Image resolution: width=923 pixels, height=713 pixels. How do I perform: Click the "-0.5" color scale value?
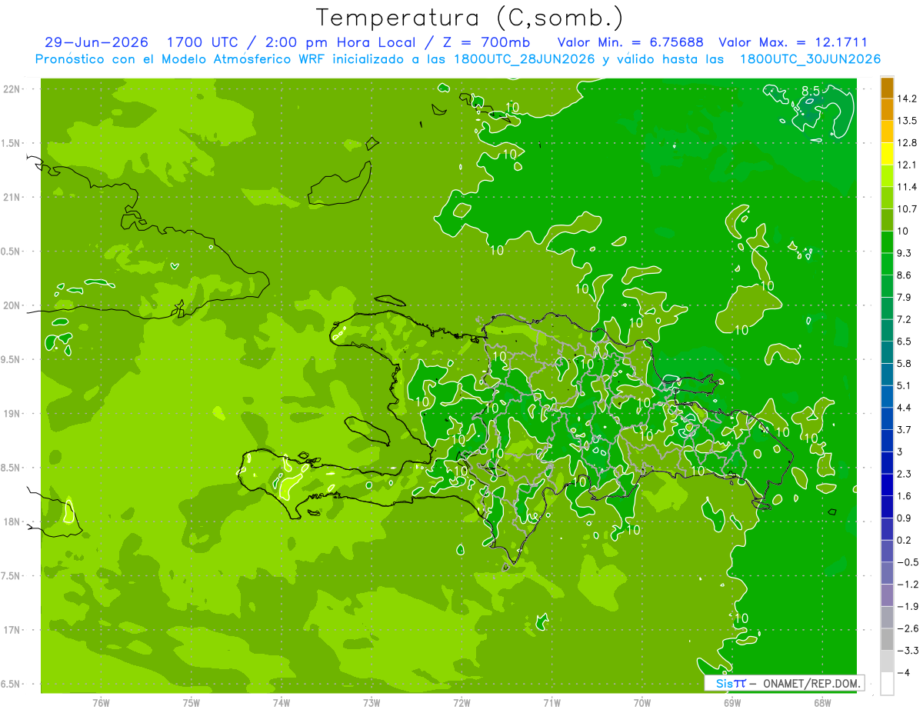pos(908,562)
